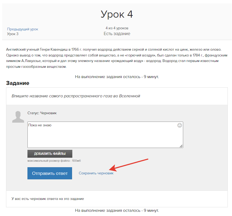This screenshot has width=232, height=216.
Task: Go to the Предыдущий урок link
Action: pyautogui.click(x=22, y=29)
